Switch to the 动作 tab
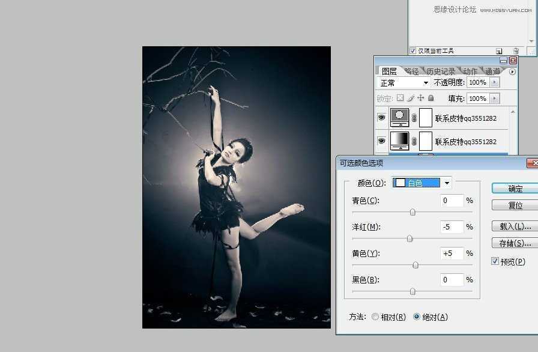The image size is (538, 352). pyautogui.click(x=470, y=71)
